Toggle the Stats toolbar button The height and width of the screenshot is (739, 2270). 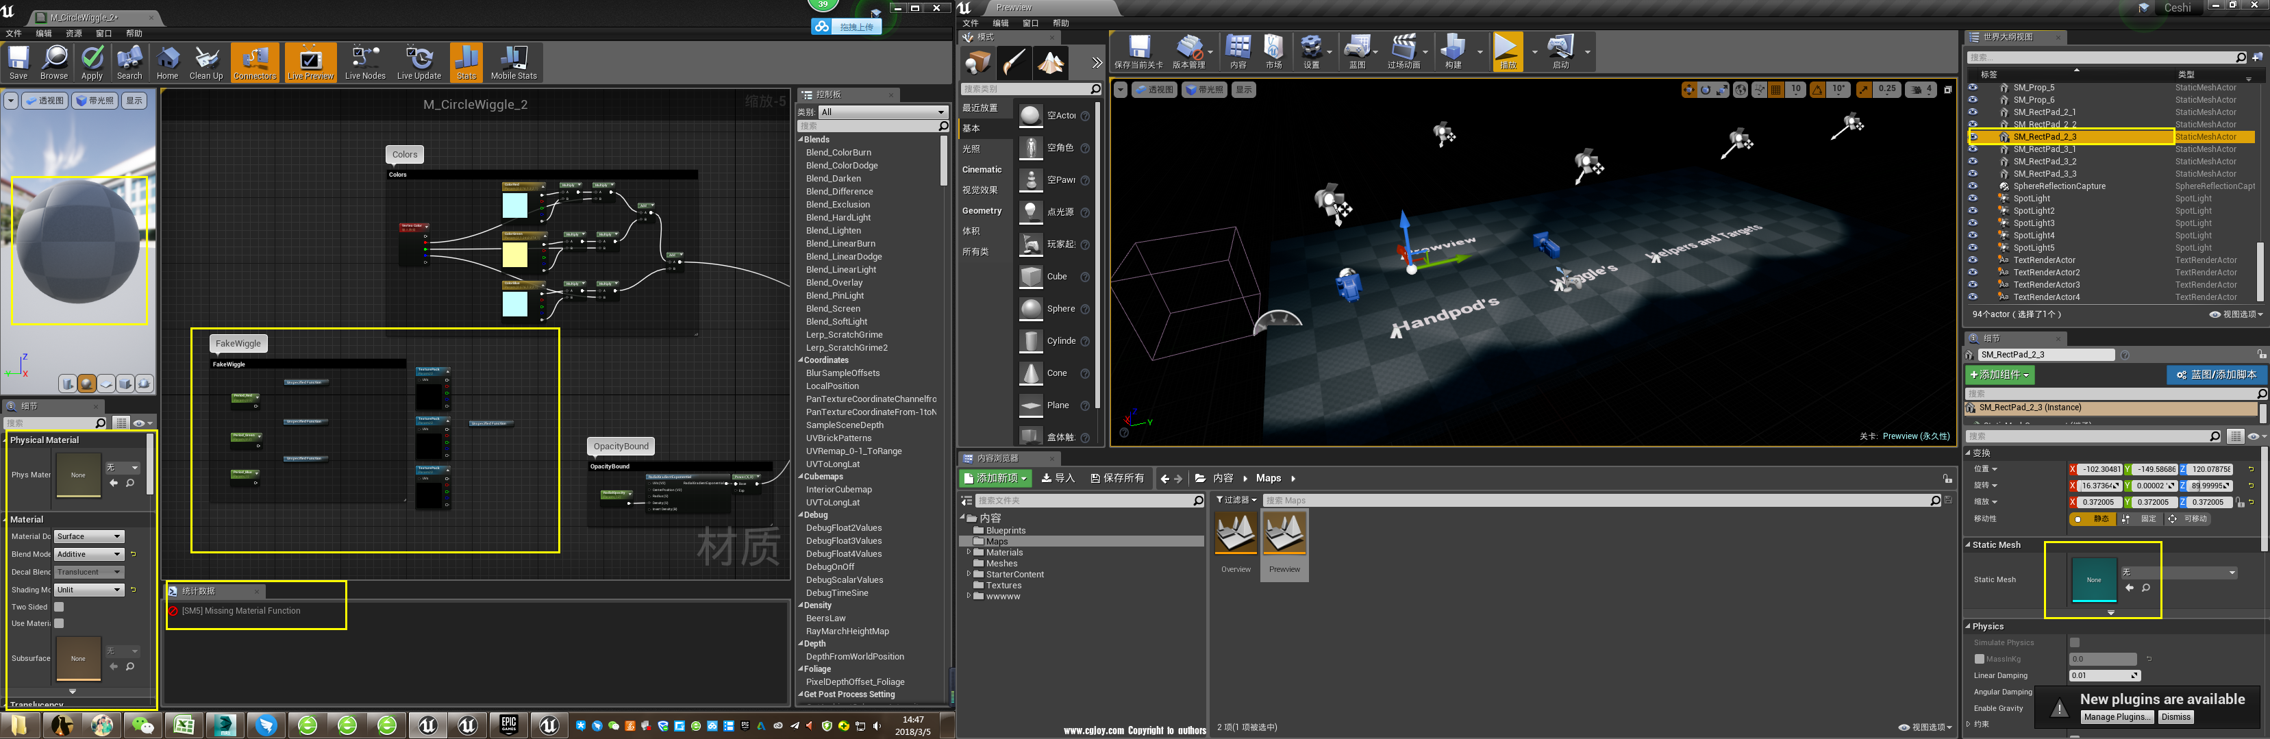(466, 62)
